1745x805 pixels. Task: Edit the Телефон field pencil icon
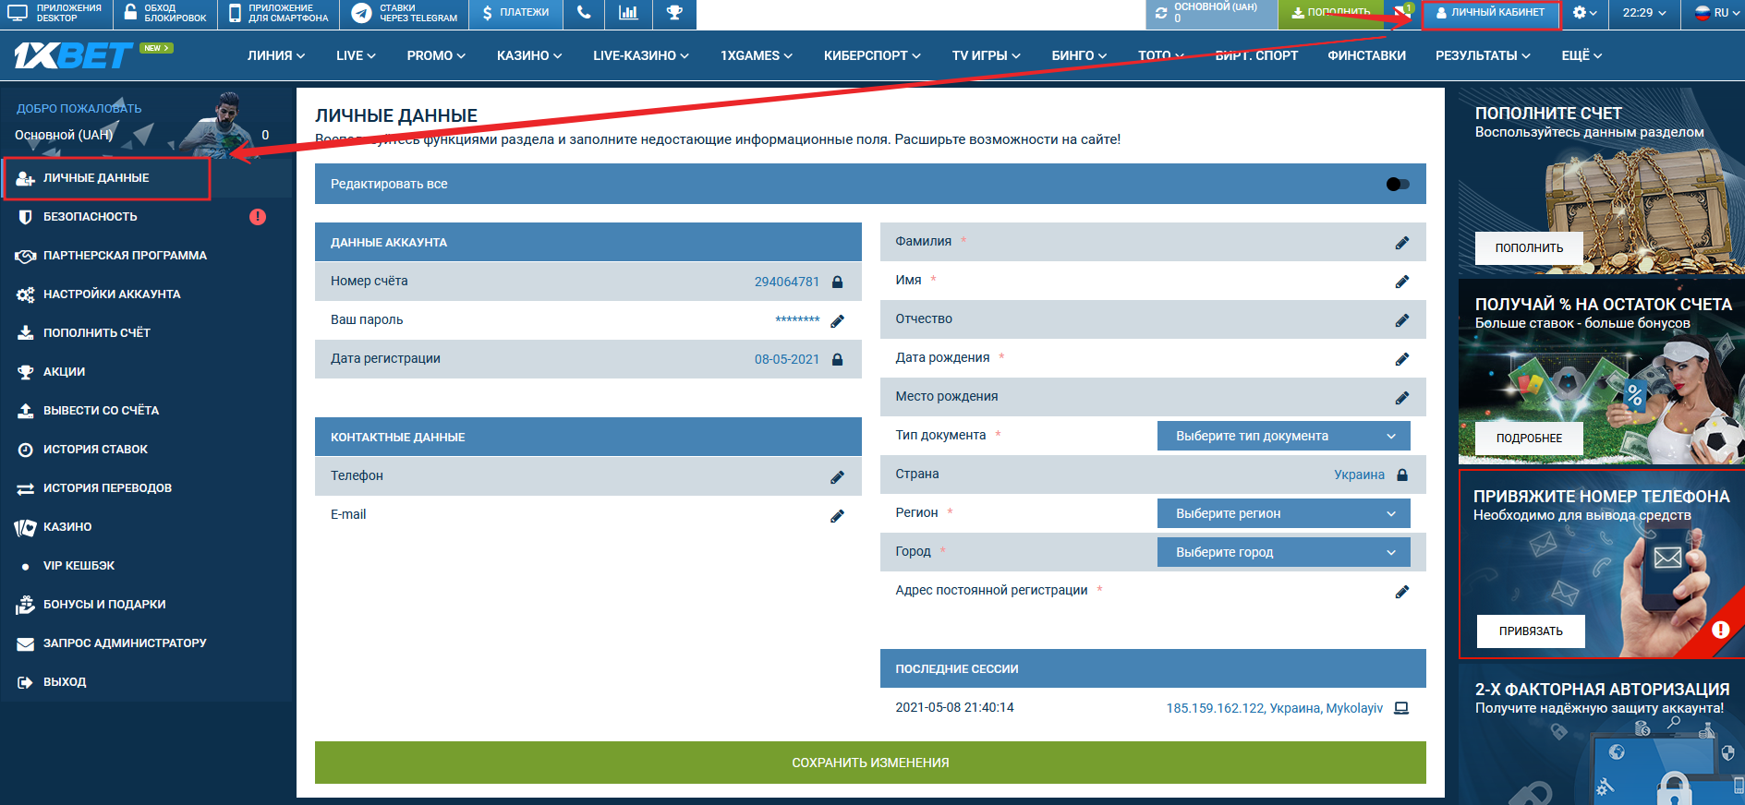[x=837, y=477]
